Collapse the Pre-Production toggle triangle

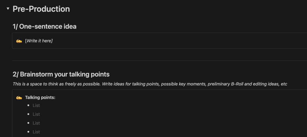8,9
